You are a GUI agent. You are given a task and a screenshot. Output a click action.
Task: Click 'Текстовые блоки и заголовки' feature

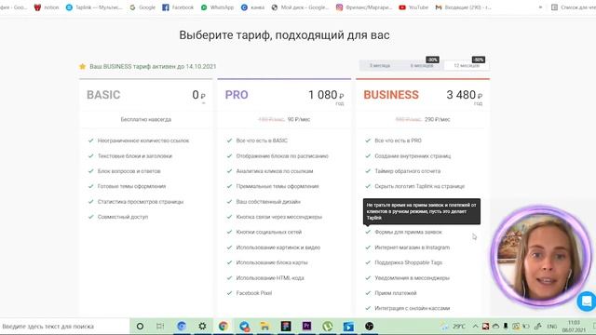pos(134,156)
